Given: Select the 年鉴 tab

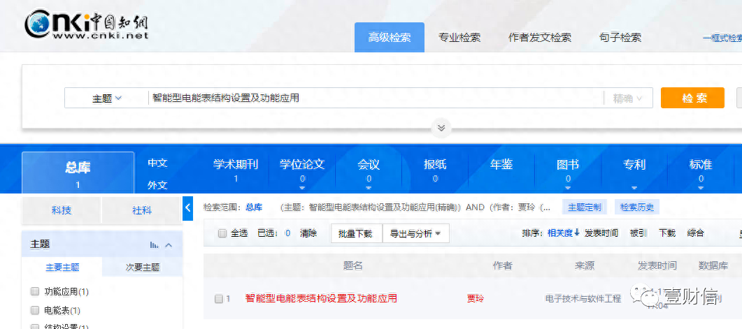Looking at the screenshot, I should tap(501, 165).
